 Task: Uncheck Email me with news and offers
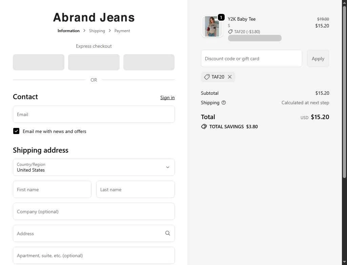tap(16, 131)
